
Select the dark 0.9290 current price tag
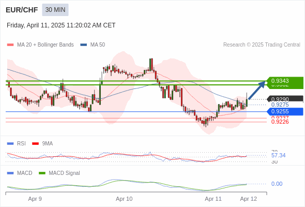[x=285, y=99]
